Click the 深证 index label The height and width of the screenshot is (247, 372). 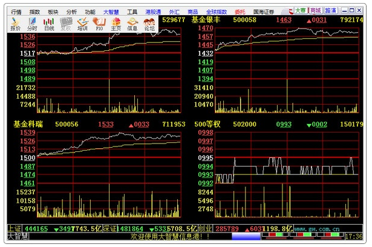tap(109, 229)
